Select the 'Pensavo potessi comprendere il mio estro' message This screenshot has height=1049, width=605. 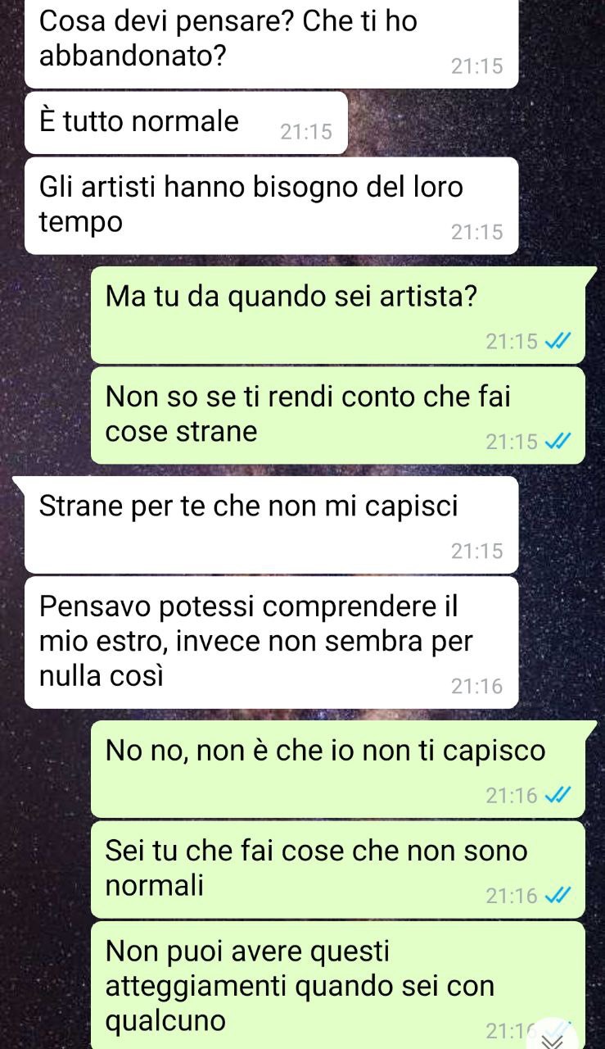[x=271, y=643]
